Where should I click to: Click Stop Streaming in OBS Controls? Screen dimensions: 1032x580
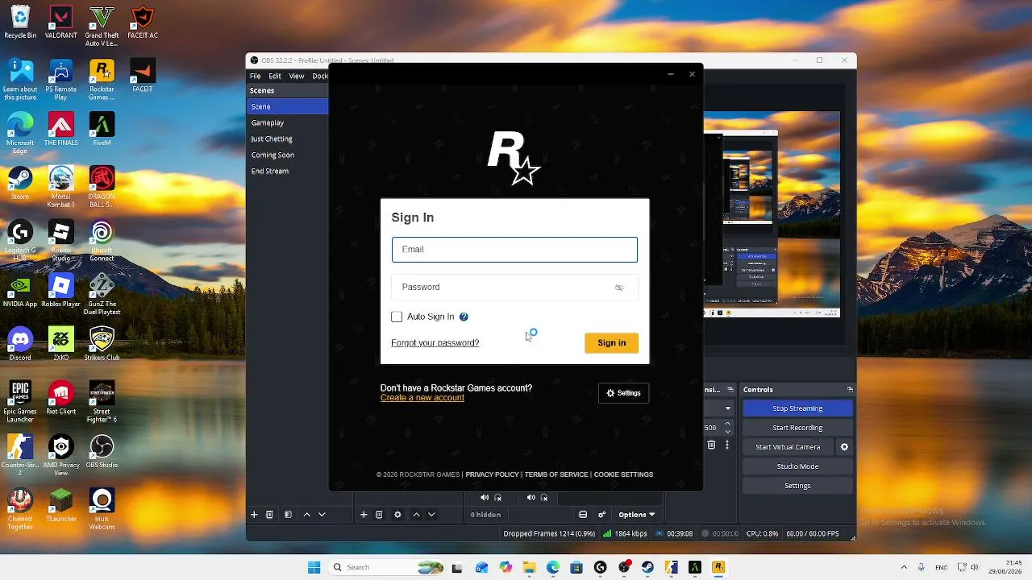(x=797, y=408)
